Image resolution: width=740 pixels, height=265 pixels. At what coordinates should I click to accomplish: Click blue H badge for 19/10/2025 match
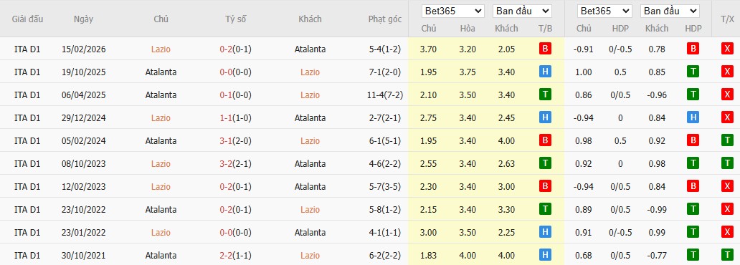[x=545, y=72]
